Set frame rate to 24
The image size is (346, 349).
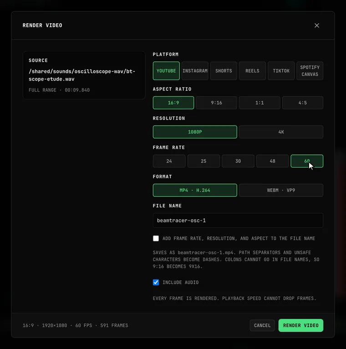169,161
